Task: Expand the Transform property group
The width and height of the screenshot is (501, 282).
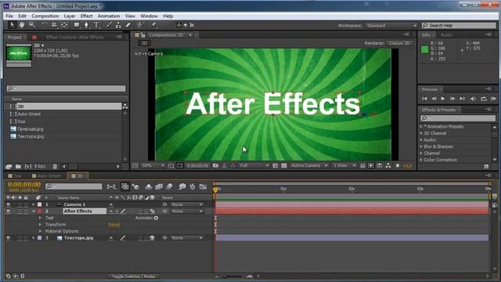Action: [40, 225]
